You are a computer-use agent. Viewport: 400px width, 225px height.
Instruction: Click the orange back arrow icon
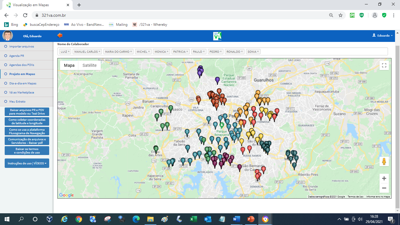60,35
